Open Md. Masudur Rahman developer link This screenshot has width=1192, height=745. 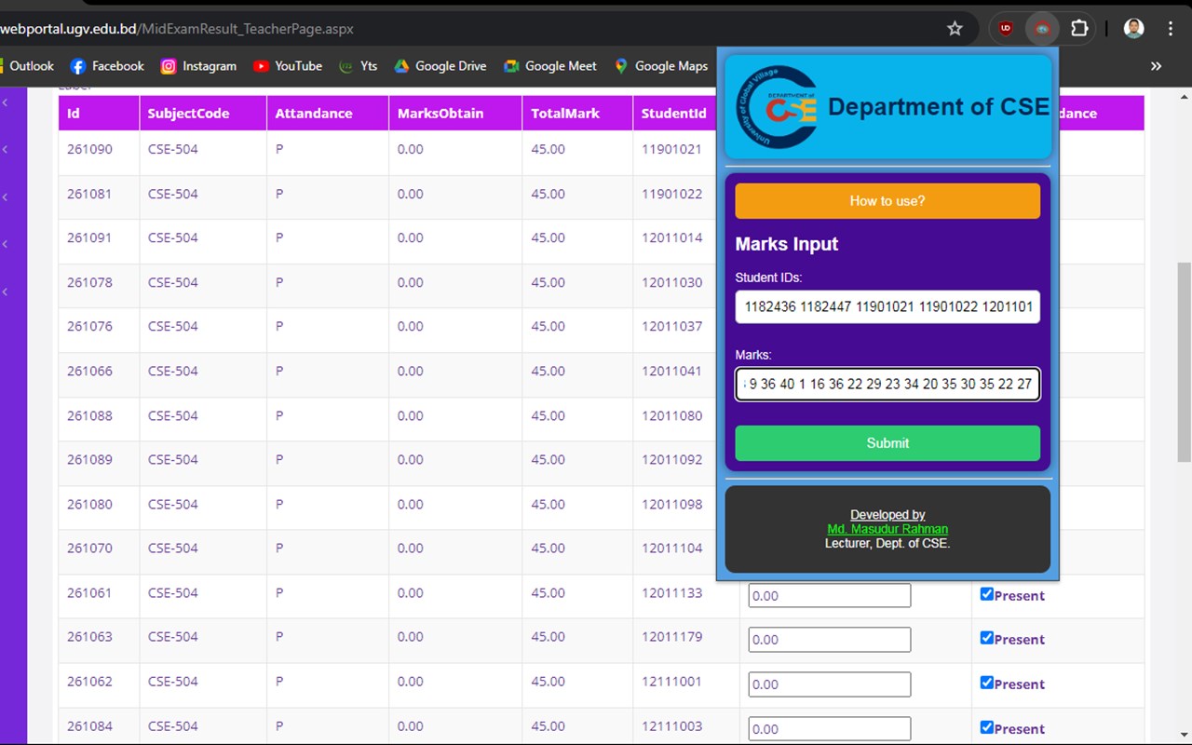pyautogui.click(x=887, y=529)
